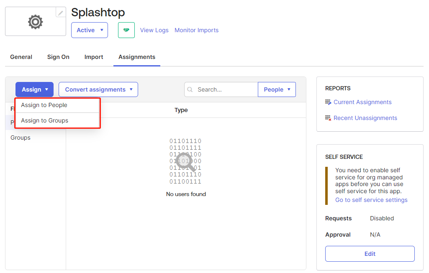The image size is (429, 273).
Task: Click the Type column header
Action: (x=181, y=110)
